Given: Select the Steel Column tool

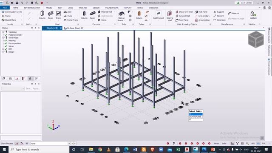Looking at the screenshot, I should pos(42,15).
